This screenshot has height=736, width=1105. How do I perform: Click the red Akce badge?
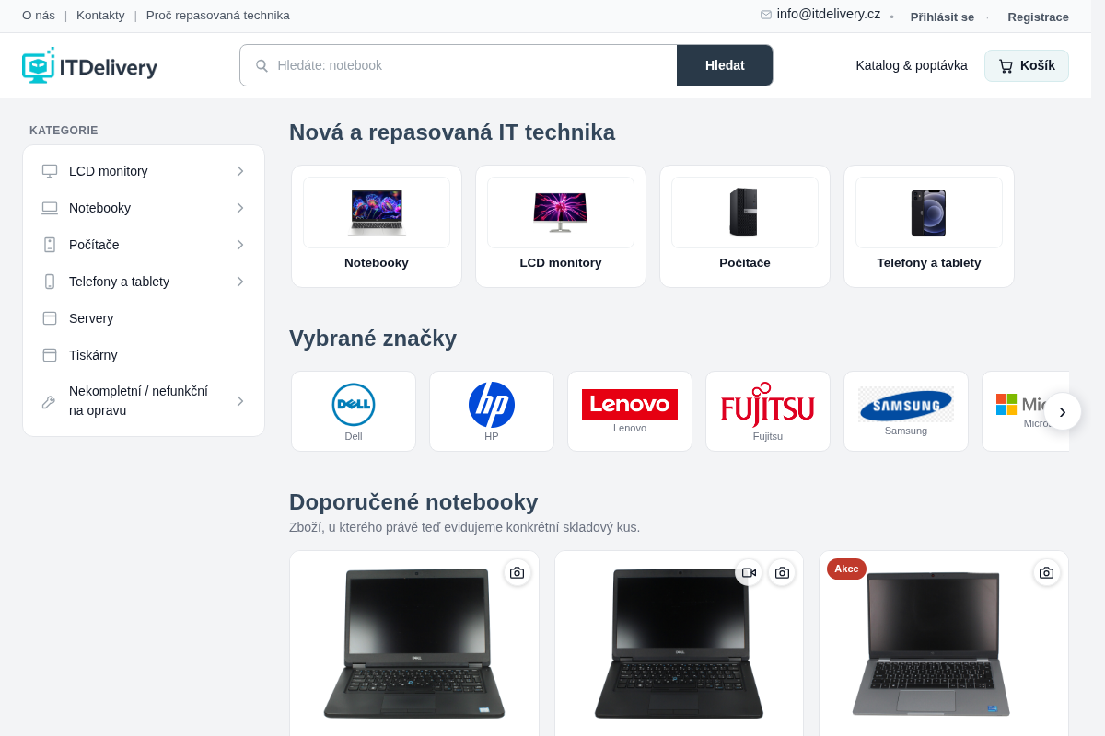846,569
